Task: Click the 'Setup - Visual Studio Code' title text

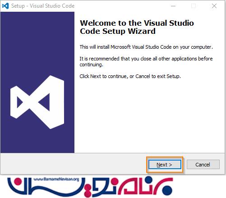Action: coord(43,6)
